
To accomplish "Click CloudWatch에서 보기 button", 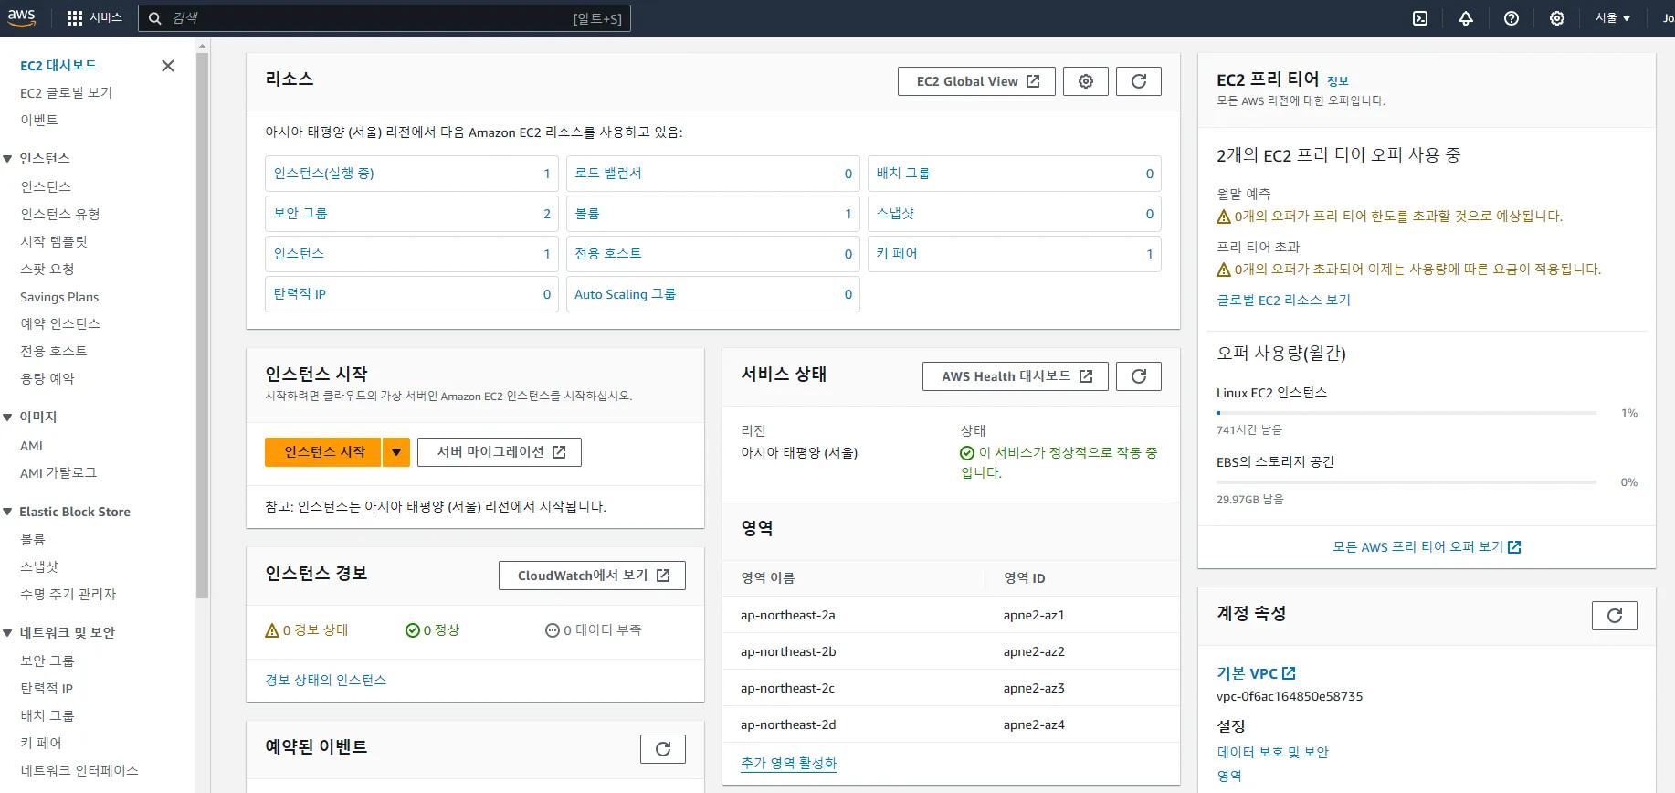I will click(x=592, y=576).
